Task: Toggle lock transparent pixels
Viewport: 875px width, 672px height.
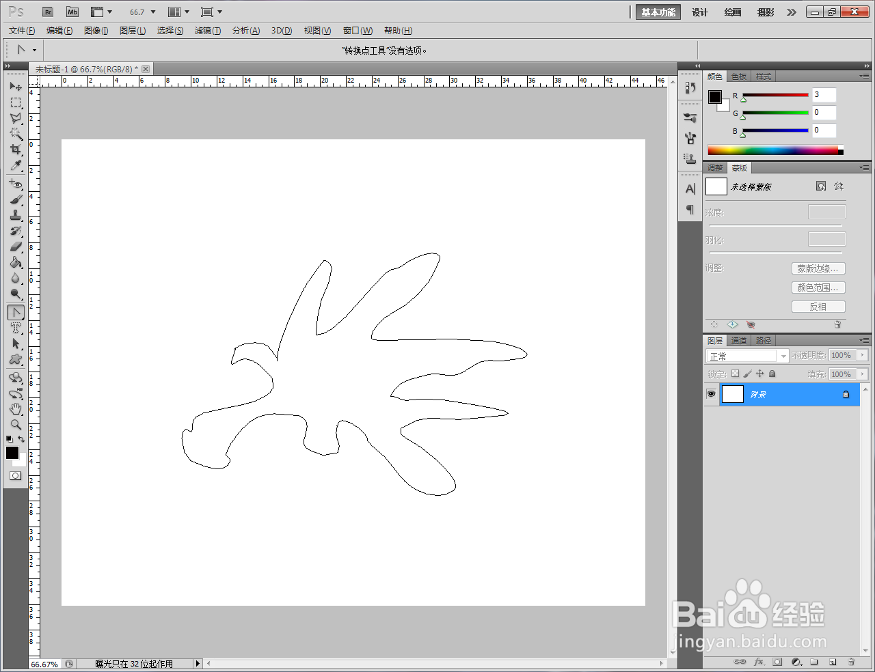Action: click(735, 374)
